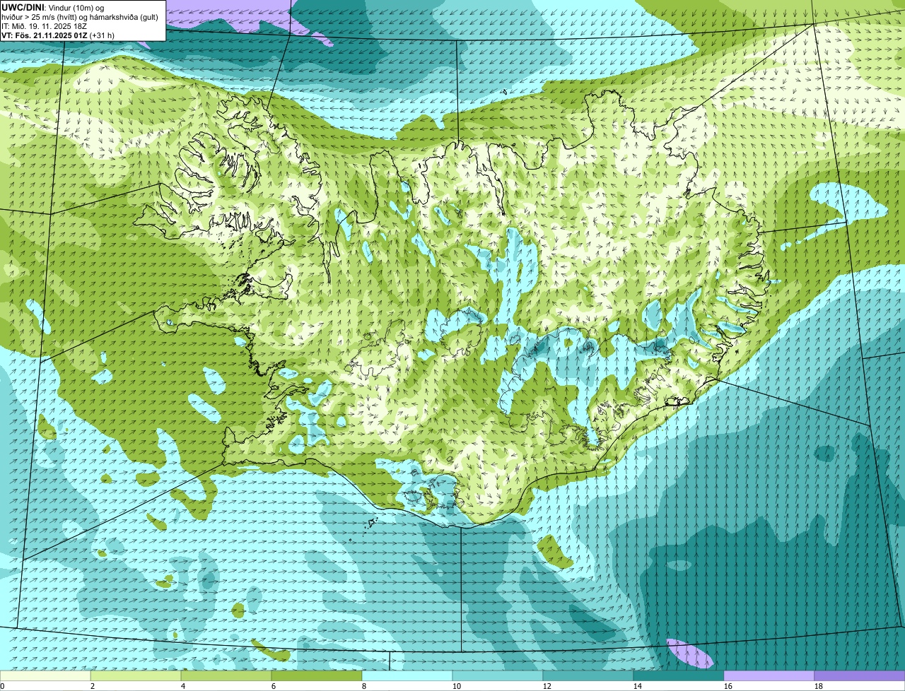The image size is (905, 691).
Task: Select the light green 2–4 m/s scale segment
Action: (136, 675)
